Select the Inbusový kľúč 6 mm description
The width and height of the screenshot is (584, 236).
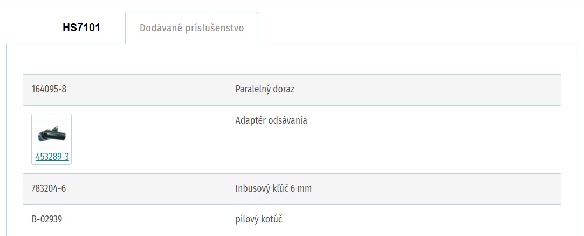(273, 189)
